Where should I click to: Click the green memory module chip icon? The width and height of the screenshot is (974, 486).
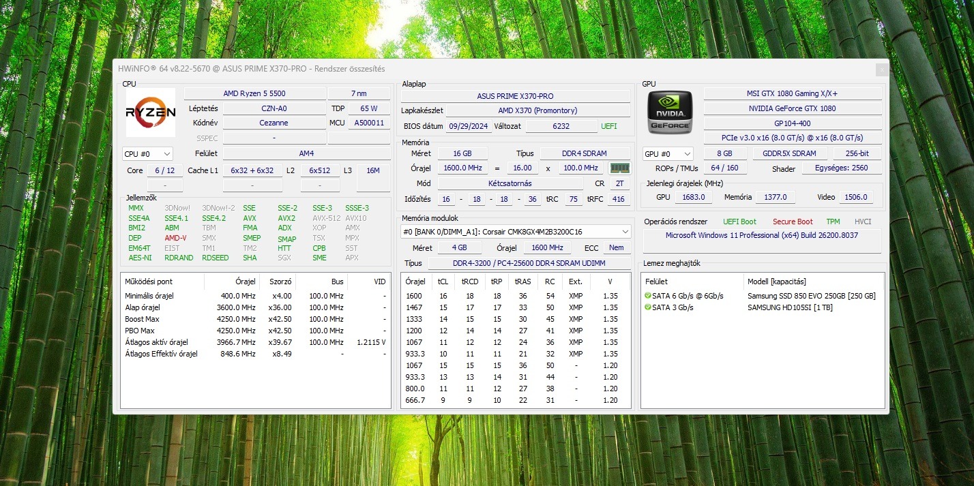pyautogui.click(x=620, y=168)
